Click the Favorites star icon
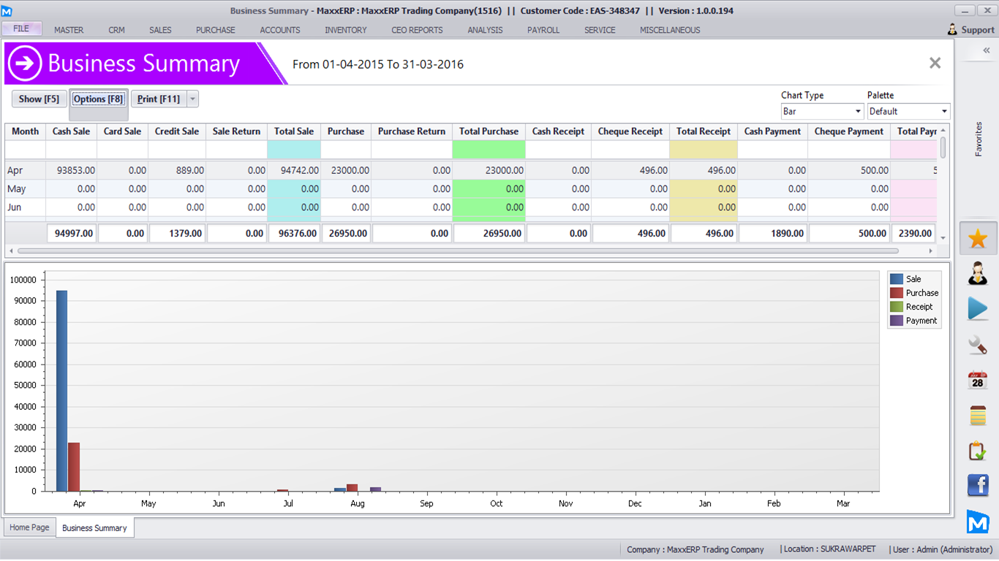Image resolution: width=999 pixels, height=561 pixels. coord(978,239)
